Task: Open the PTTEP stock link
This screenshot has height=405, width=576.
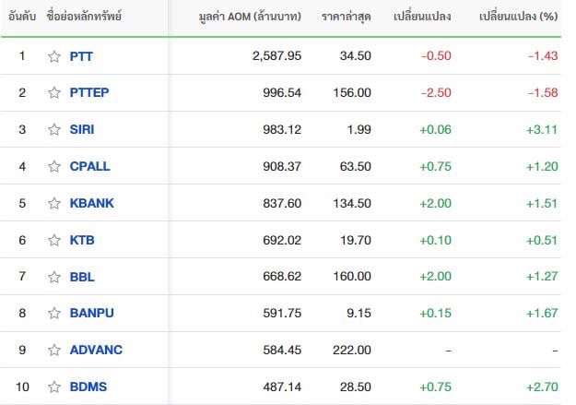Action: tap(89, 92)
